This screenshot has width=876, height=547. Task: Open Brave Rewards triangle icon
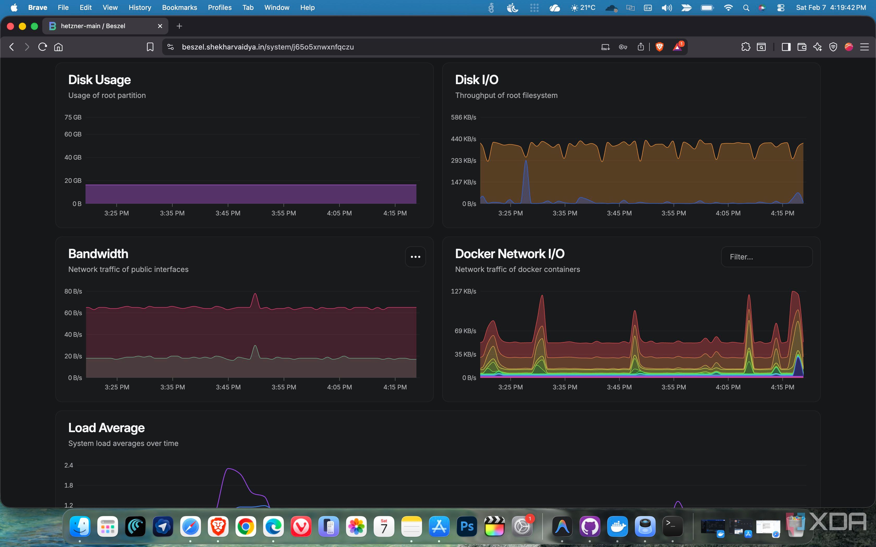[x=678, y=47]
